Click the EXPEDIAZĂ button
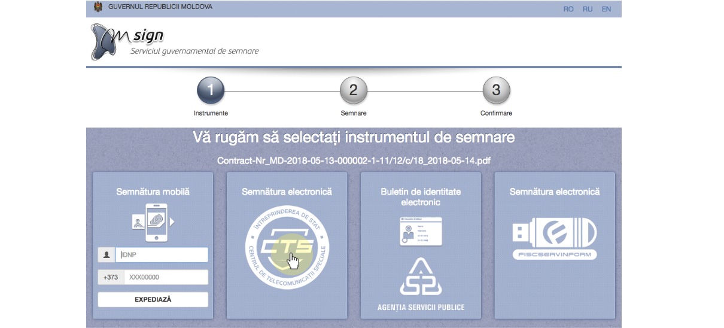724x328 pixels. tap(153, 299)
